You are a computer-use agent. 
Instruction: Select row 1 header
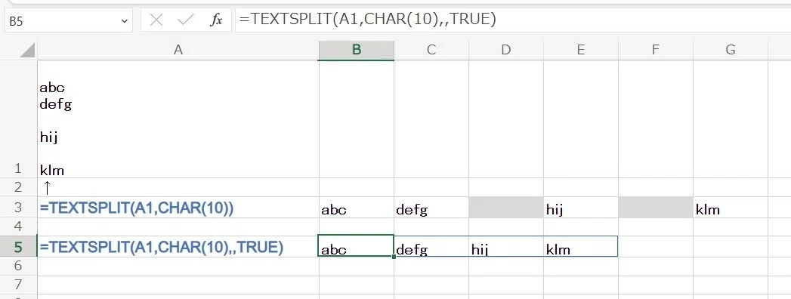coord(18,119)
